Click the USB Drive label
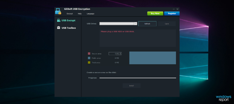This screenshot has height=104, width=234. [92, 24]
